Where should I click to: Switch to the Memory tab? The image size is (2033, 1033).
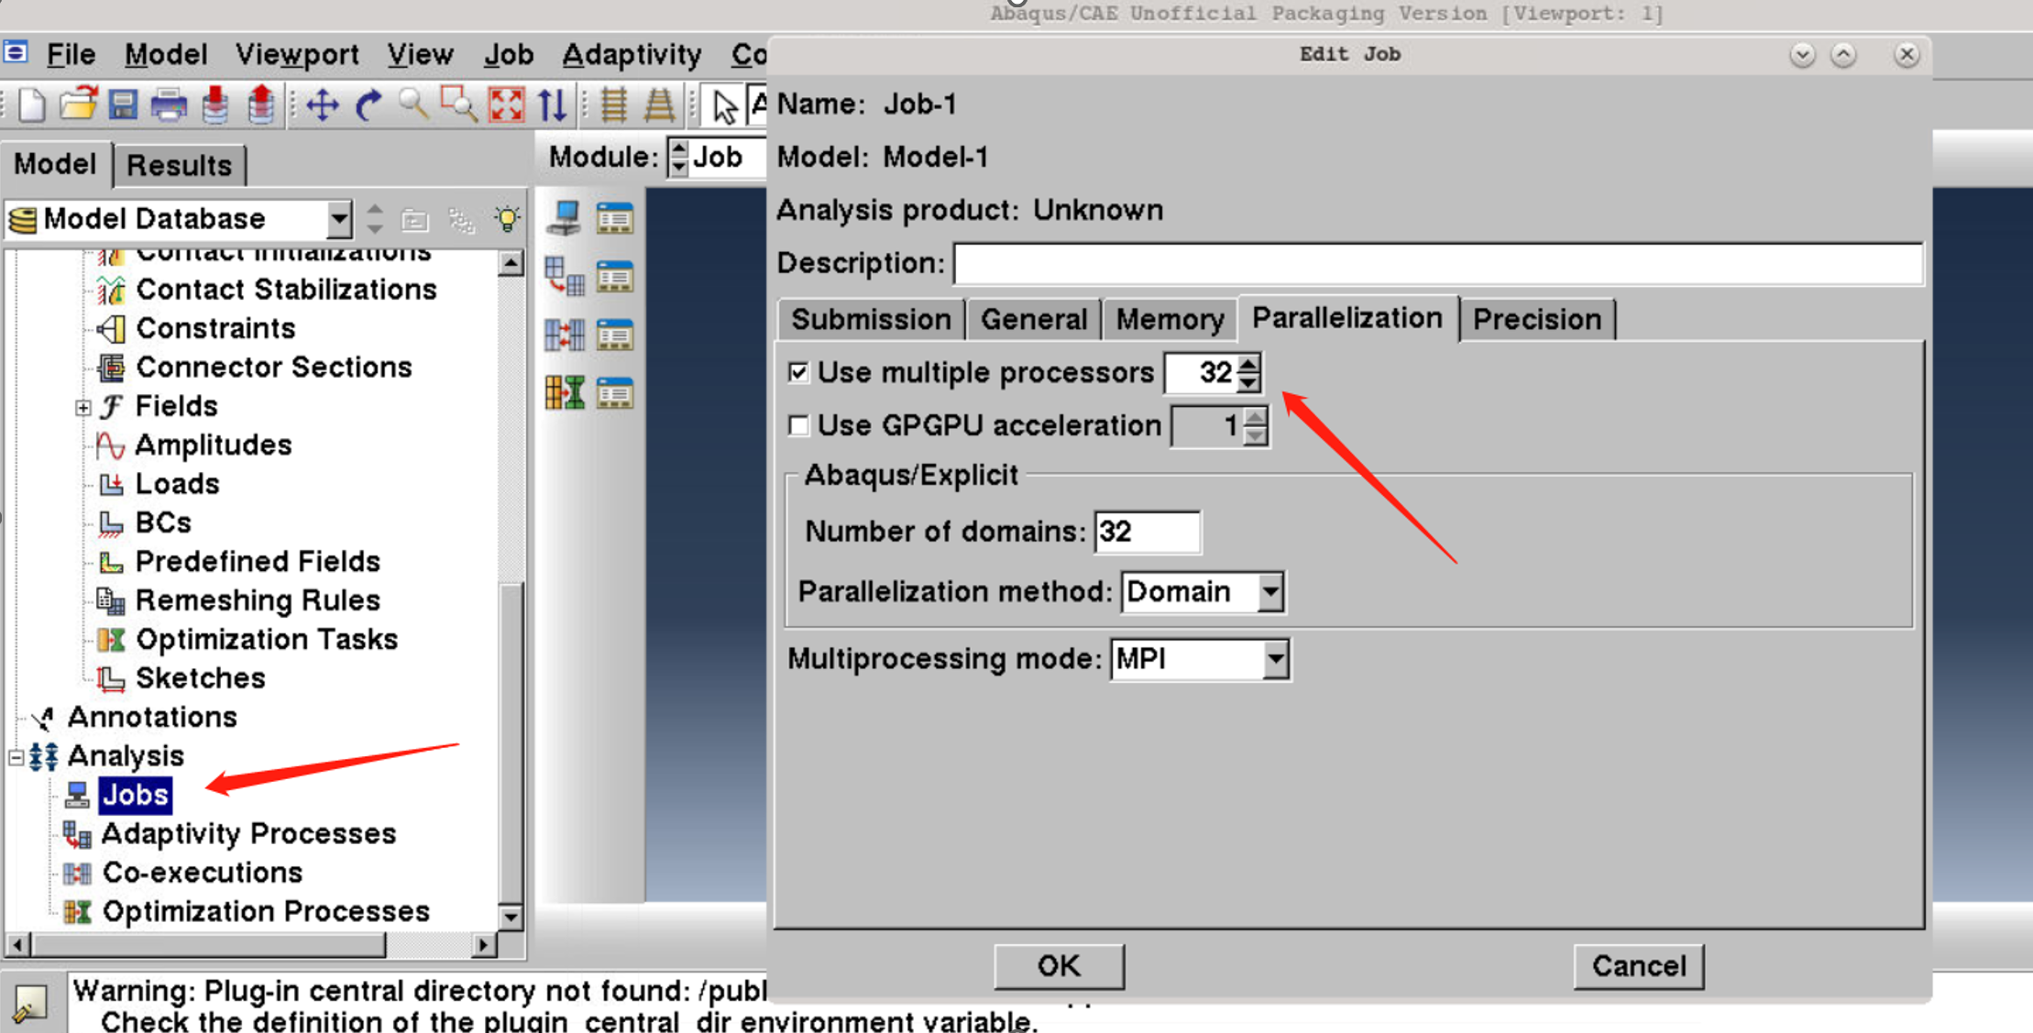(1170, 319)
